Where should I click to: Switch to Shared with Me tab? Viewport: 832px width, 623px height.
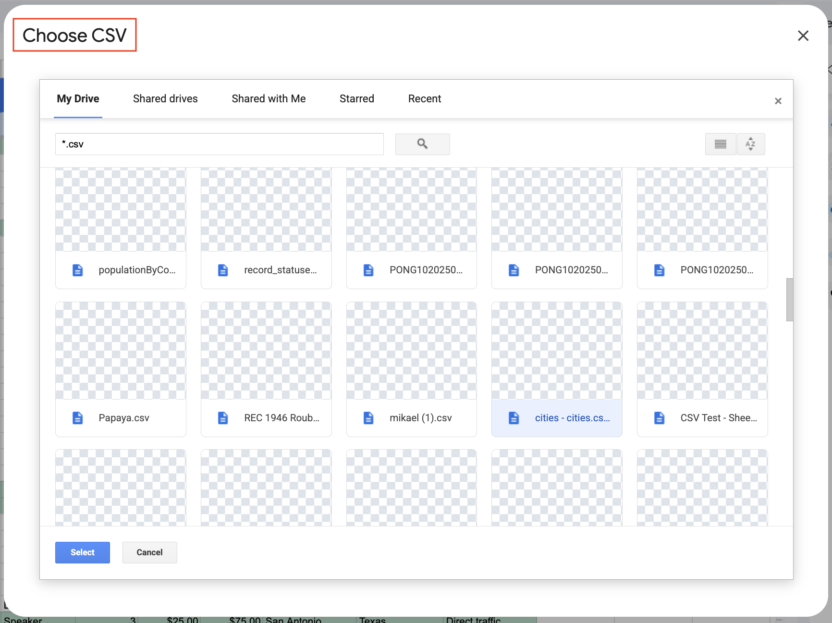(269, 99)
